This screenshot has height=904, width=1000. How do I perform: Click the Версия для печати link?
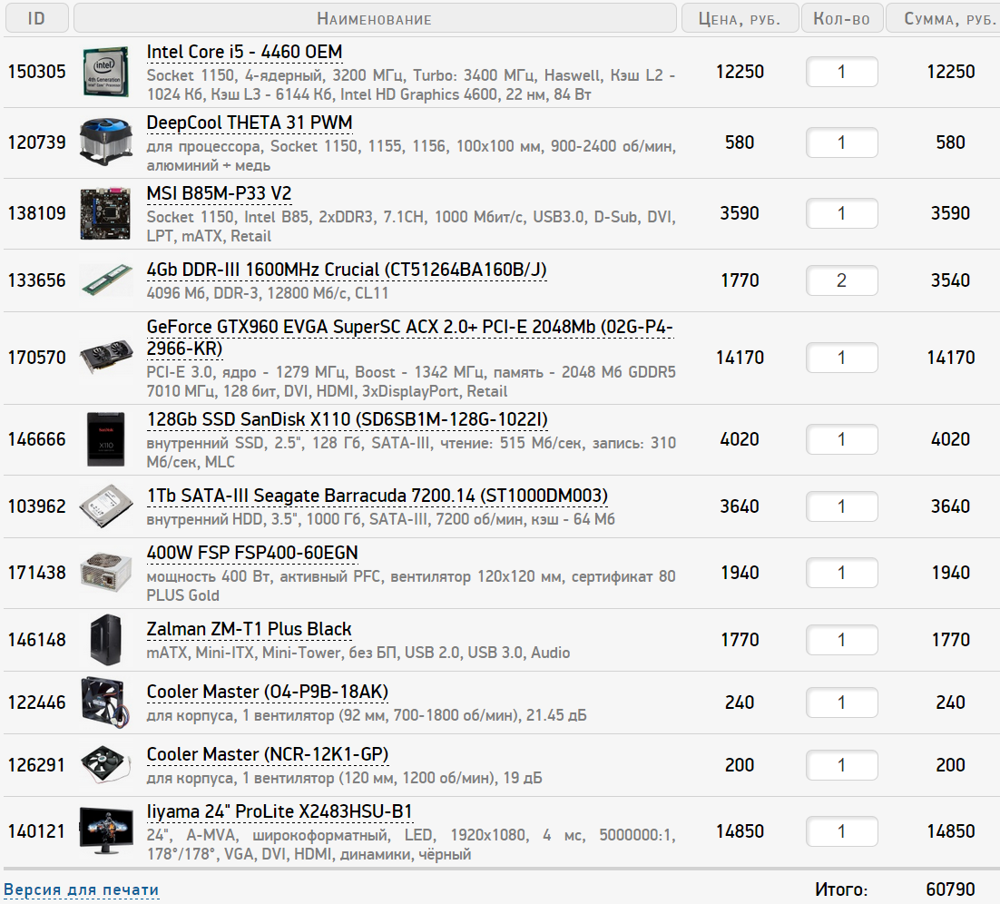[81, 889]
